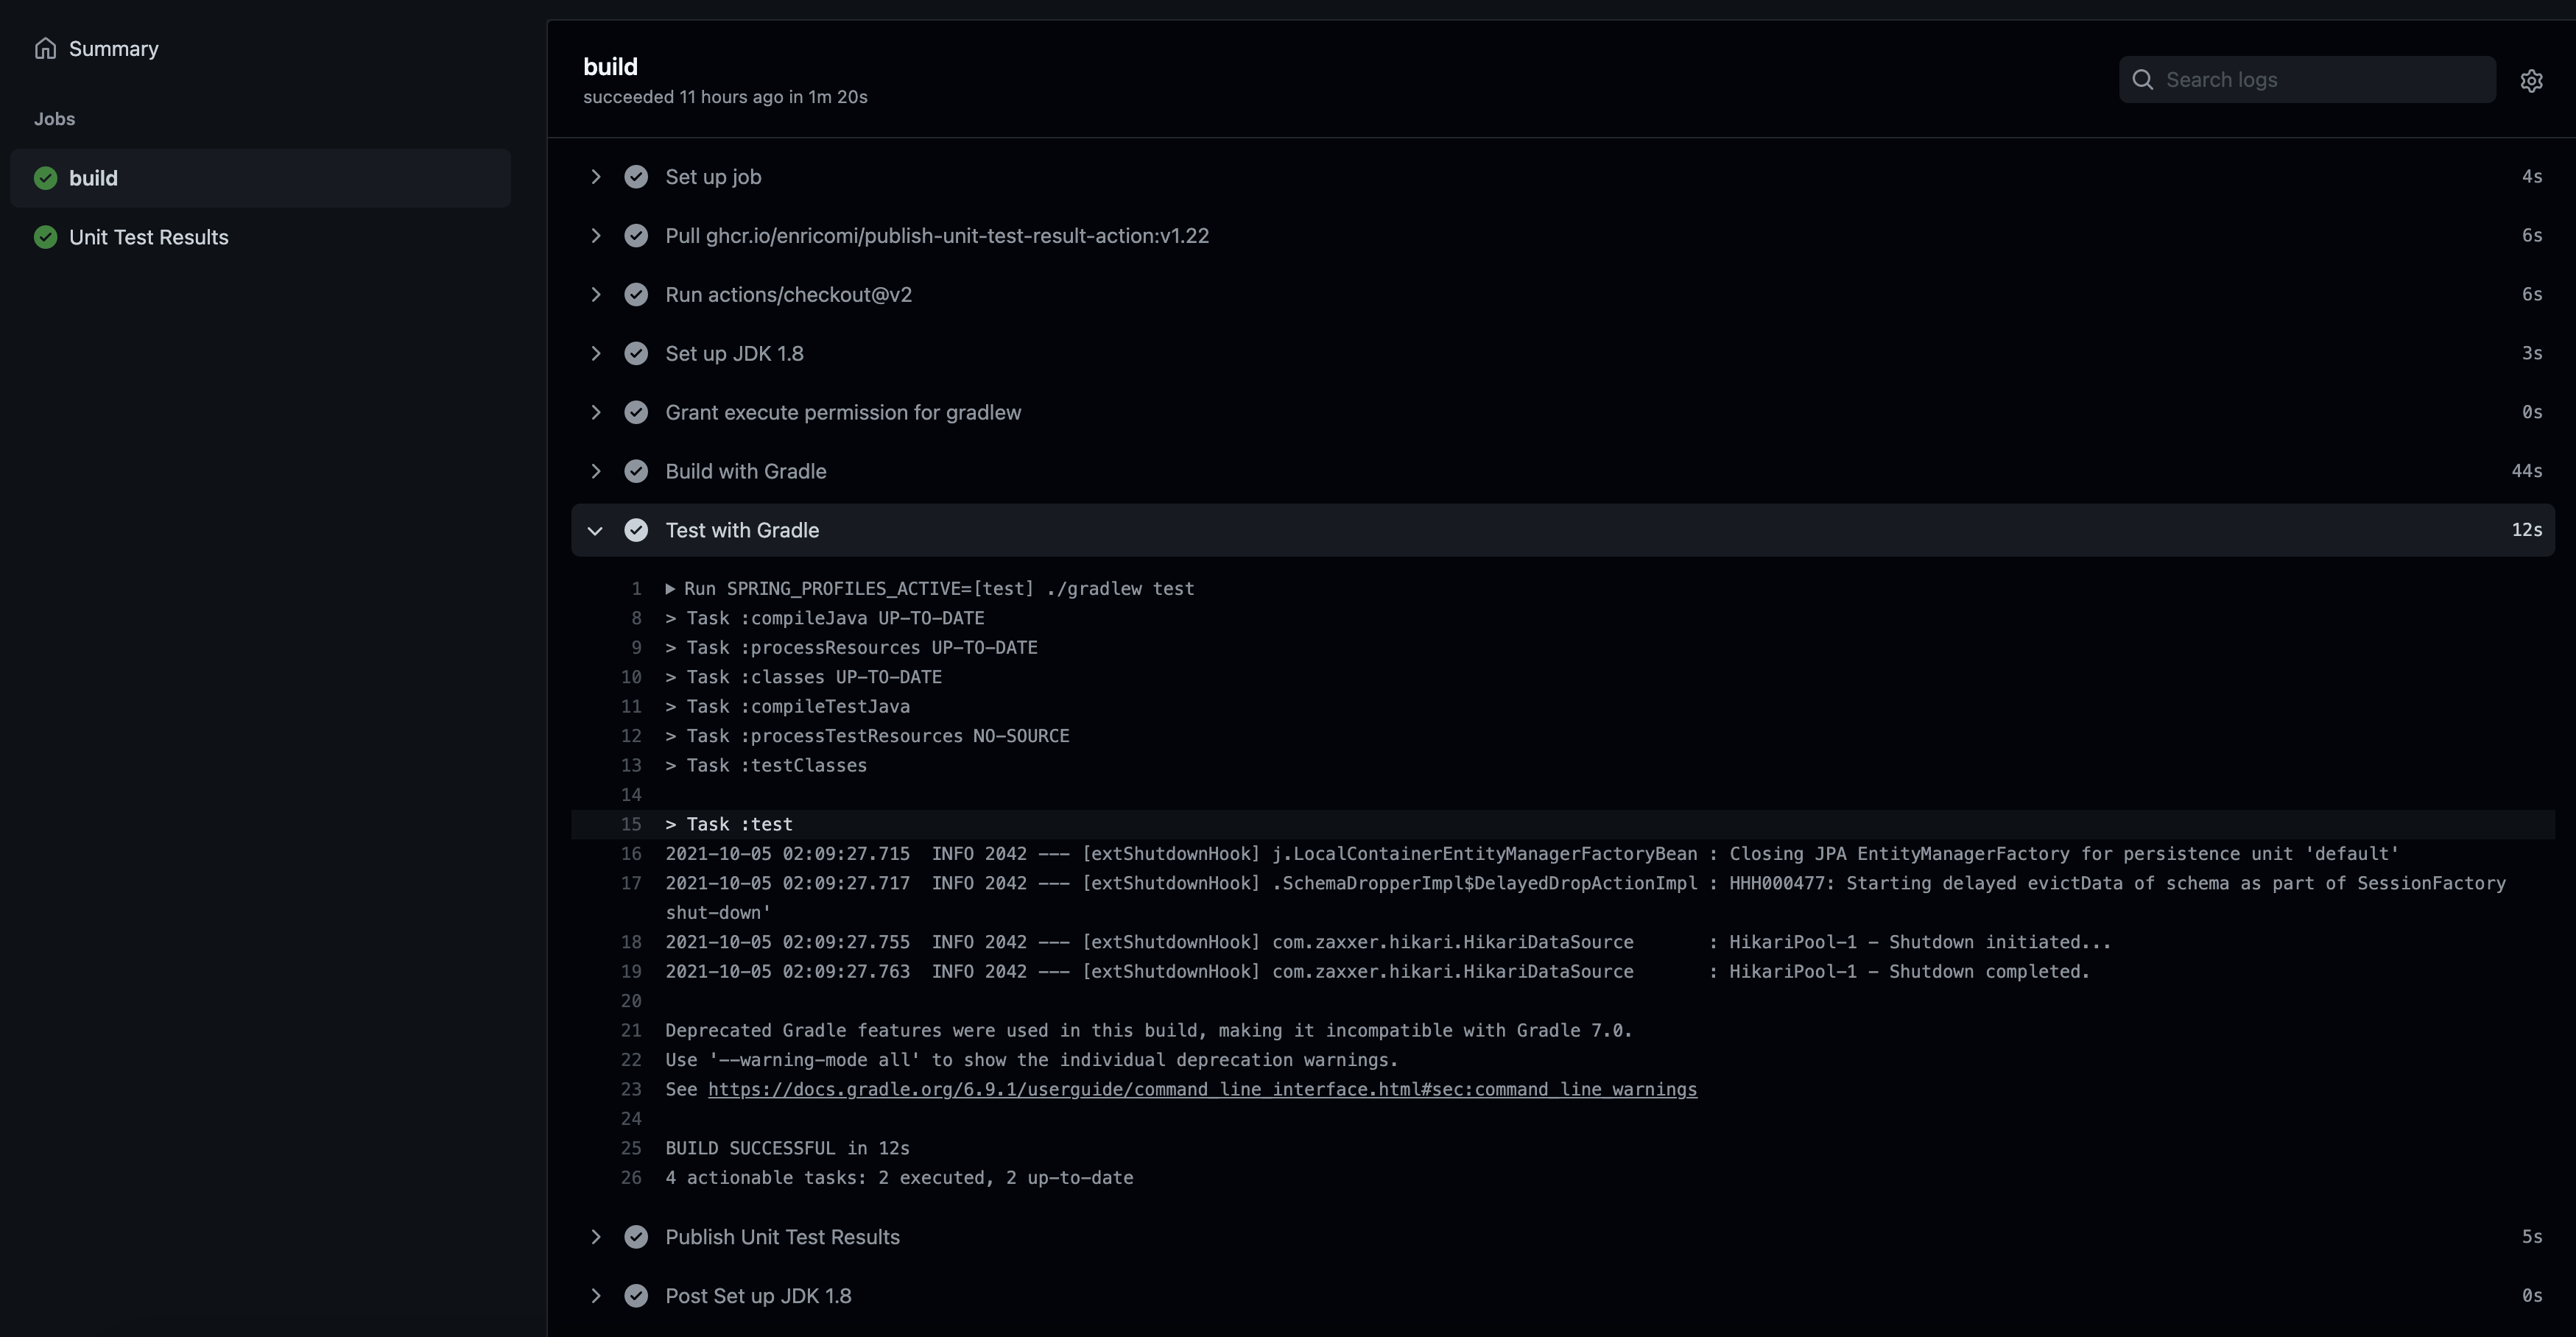Click the search magnifier icon
2576x1337 pixels.
(2142, 80)
